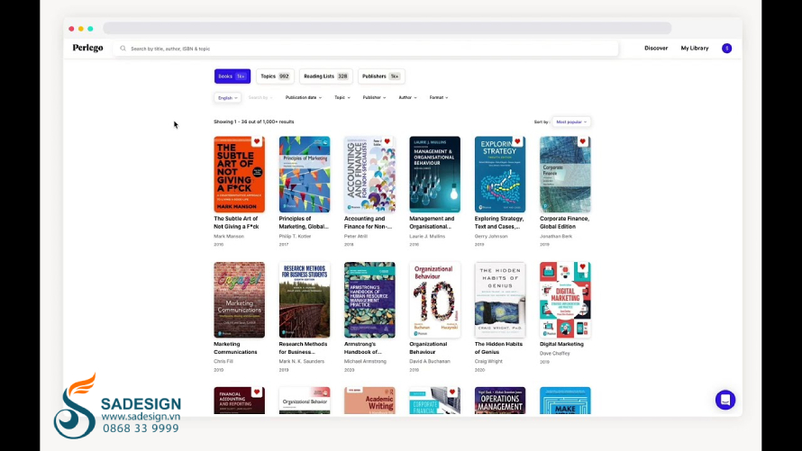Open Organizational Behaviour 10 cover
The height and width of the screenshot is (451, 802).
point(434,300)
